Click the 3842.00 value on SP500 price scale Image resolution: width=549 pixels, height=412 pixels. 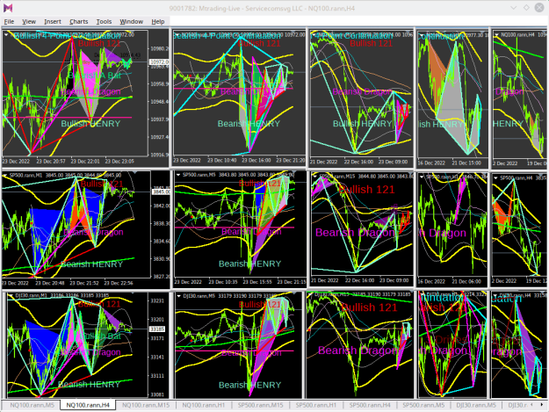[x=162, y=206]
